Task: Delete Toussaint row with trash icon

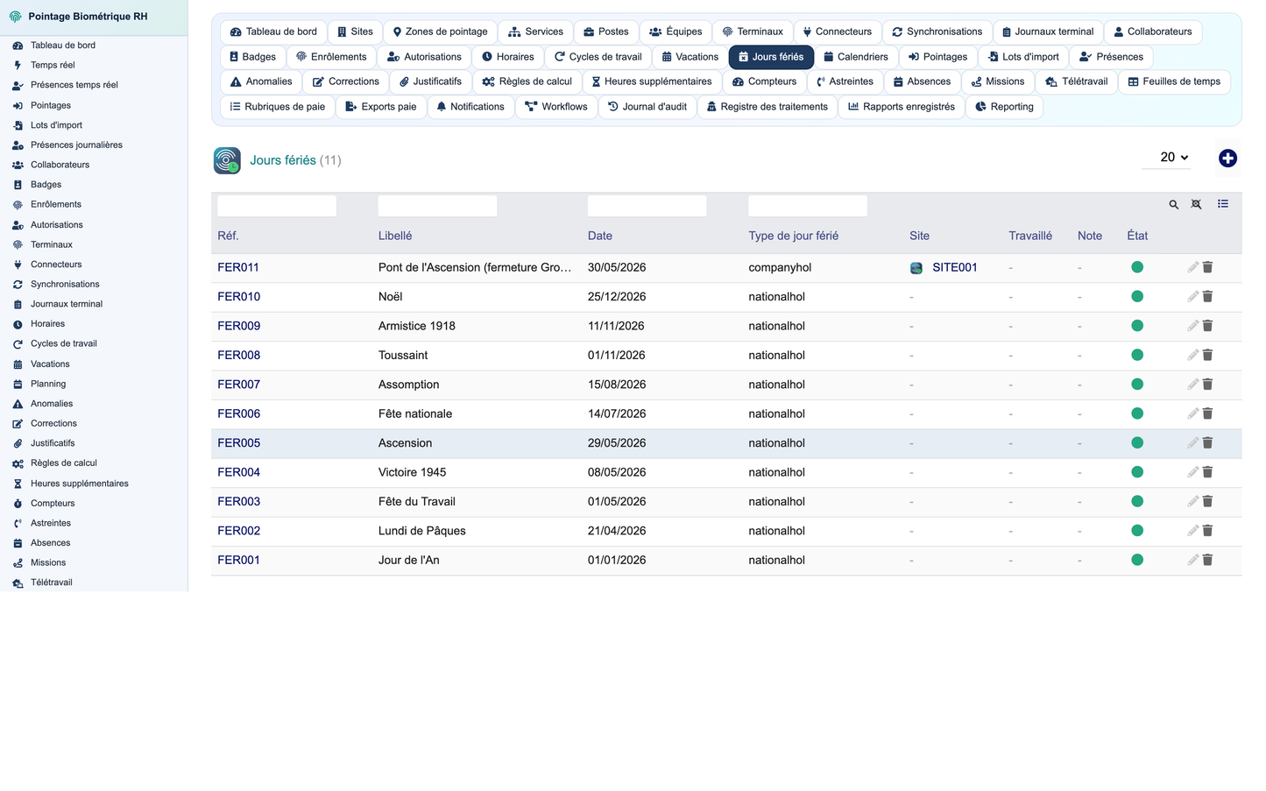Action: 1207,355
